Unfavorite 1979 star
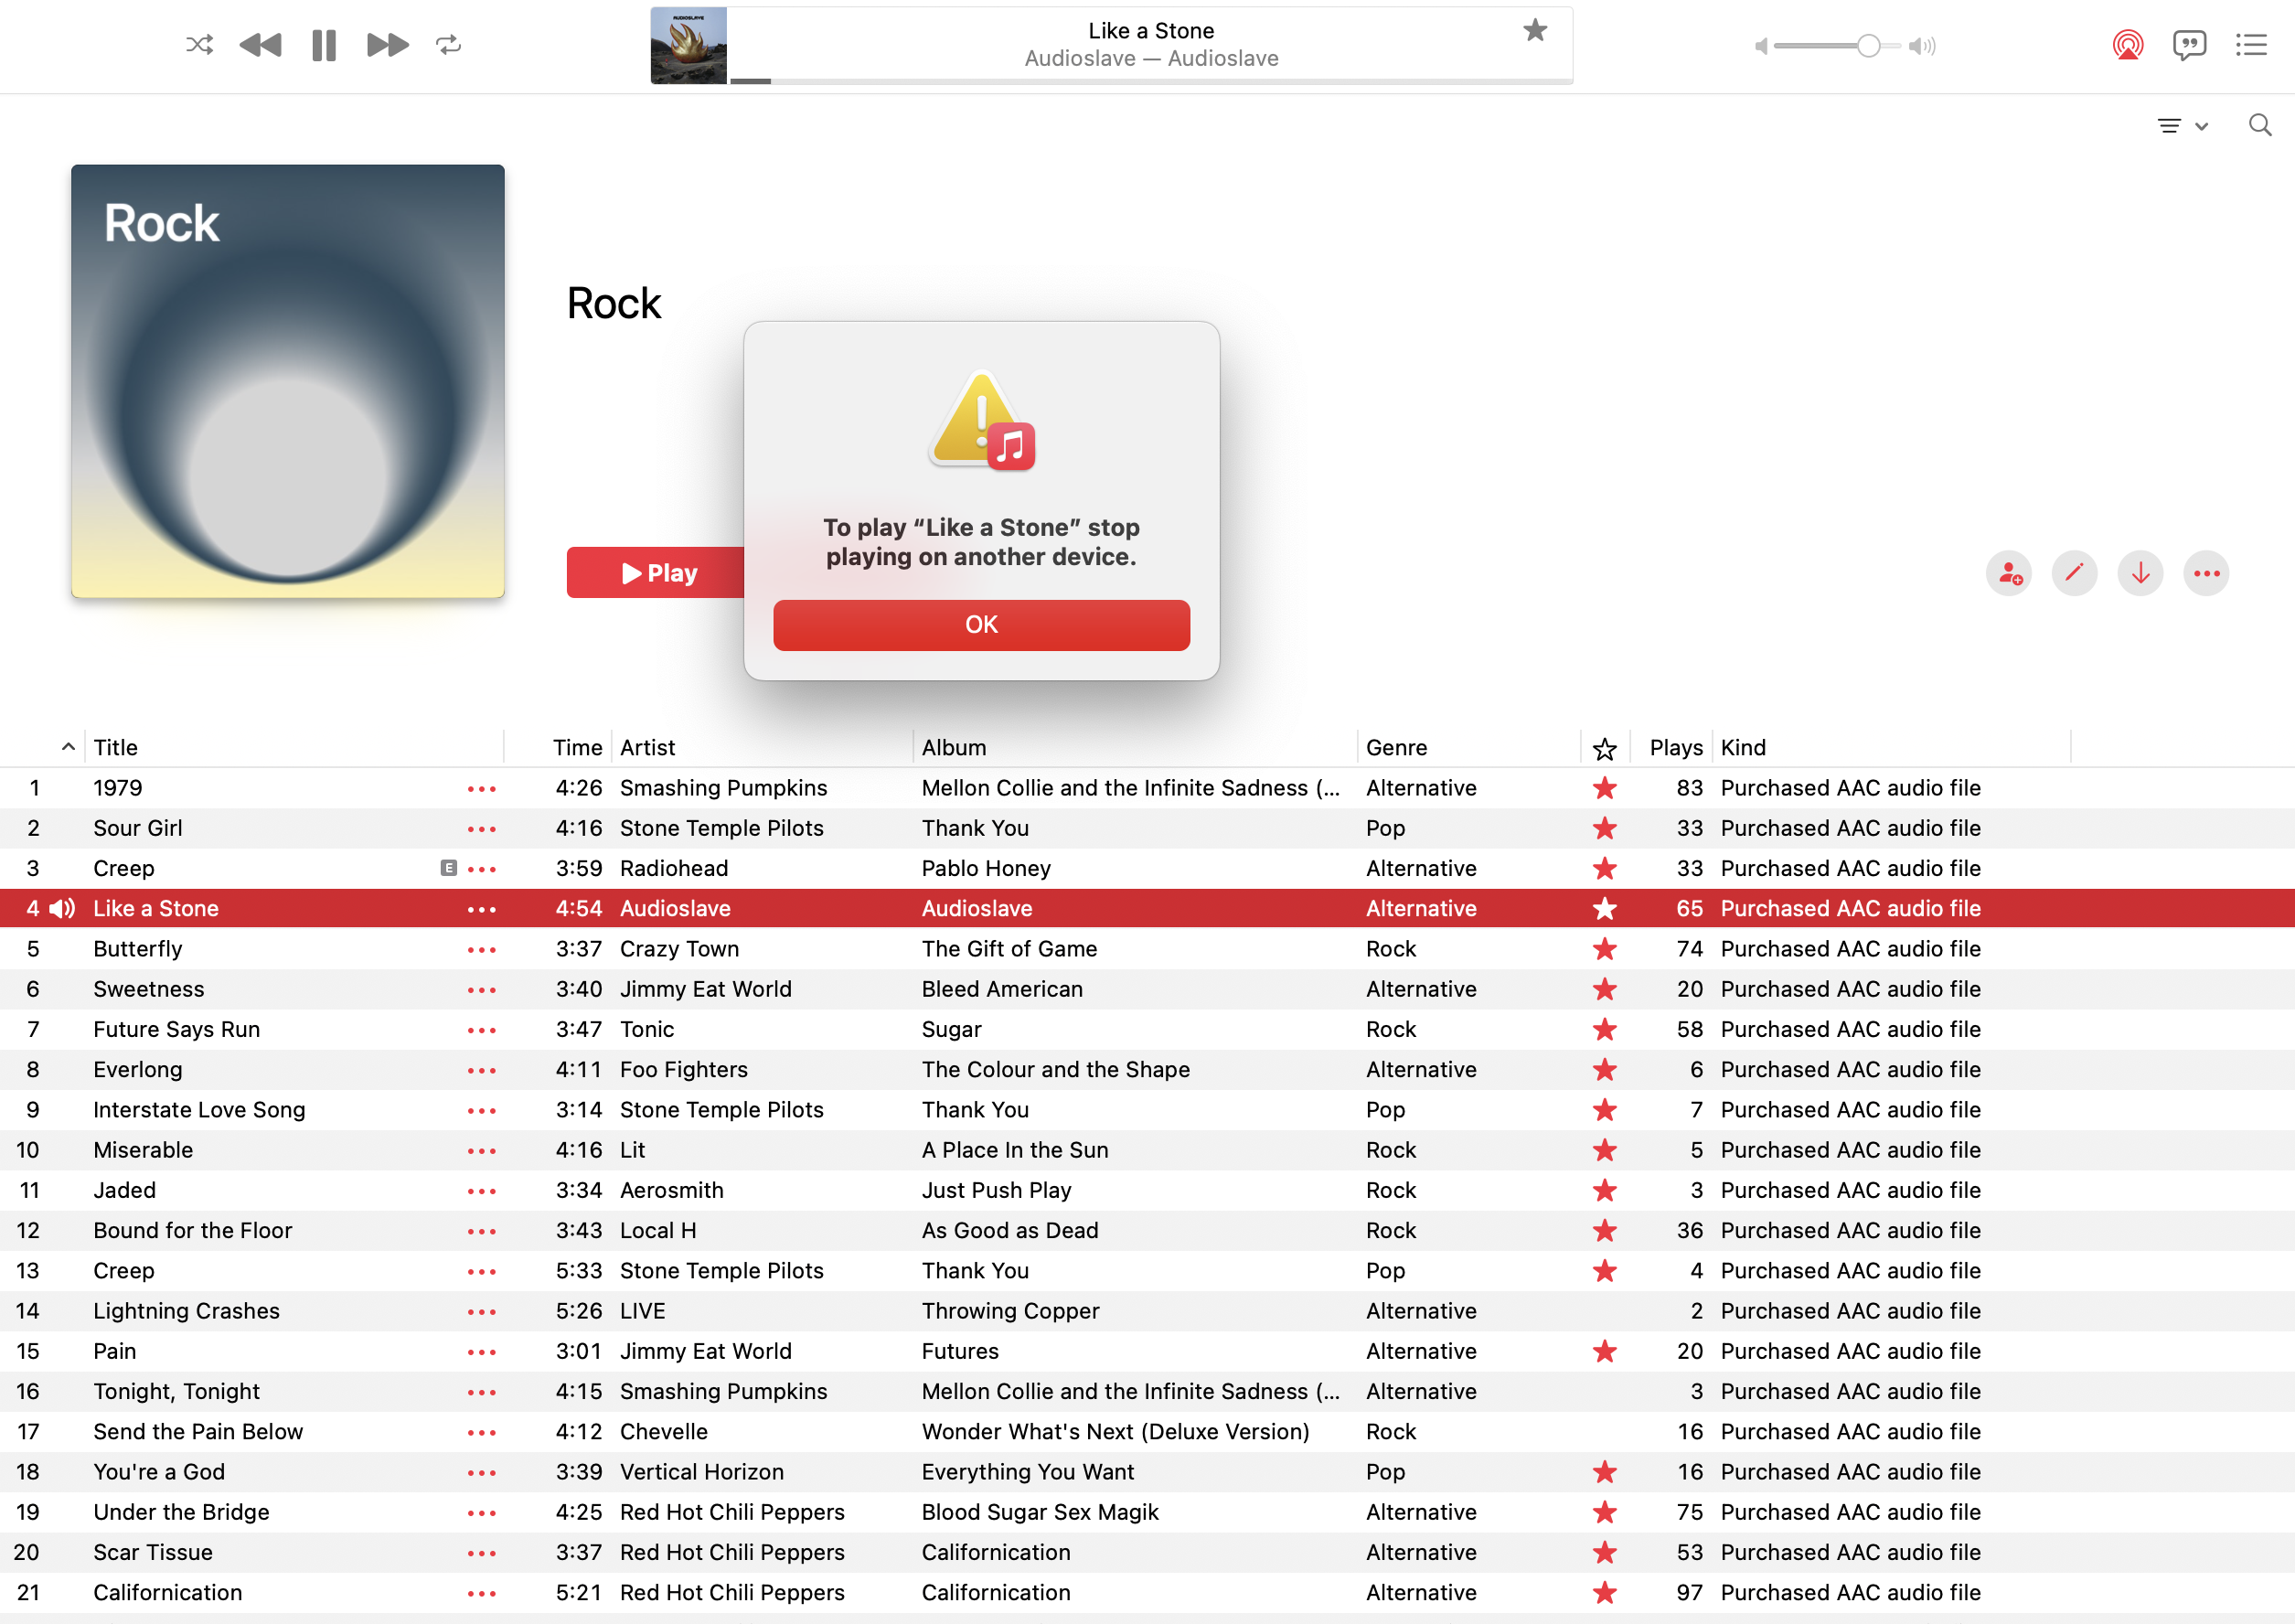2295x1624 pixels. click(x=1604, y=788)
